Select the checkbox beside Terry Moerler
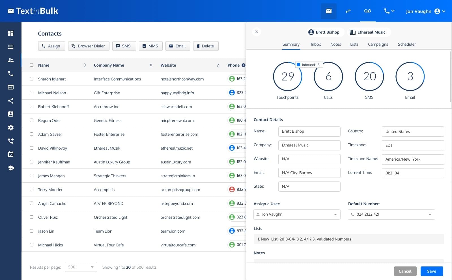Image resolution: width=452 pixels, height=280 pixels. pyautogui.click(x=32, y=190)
